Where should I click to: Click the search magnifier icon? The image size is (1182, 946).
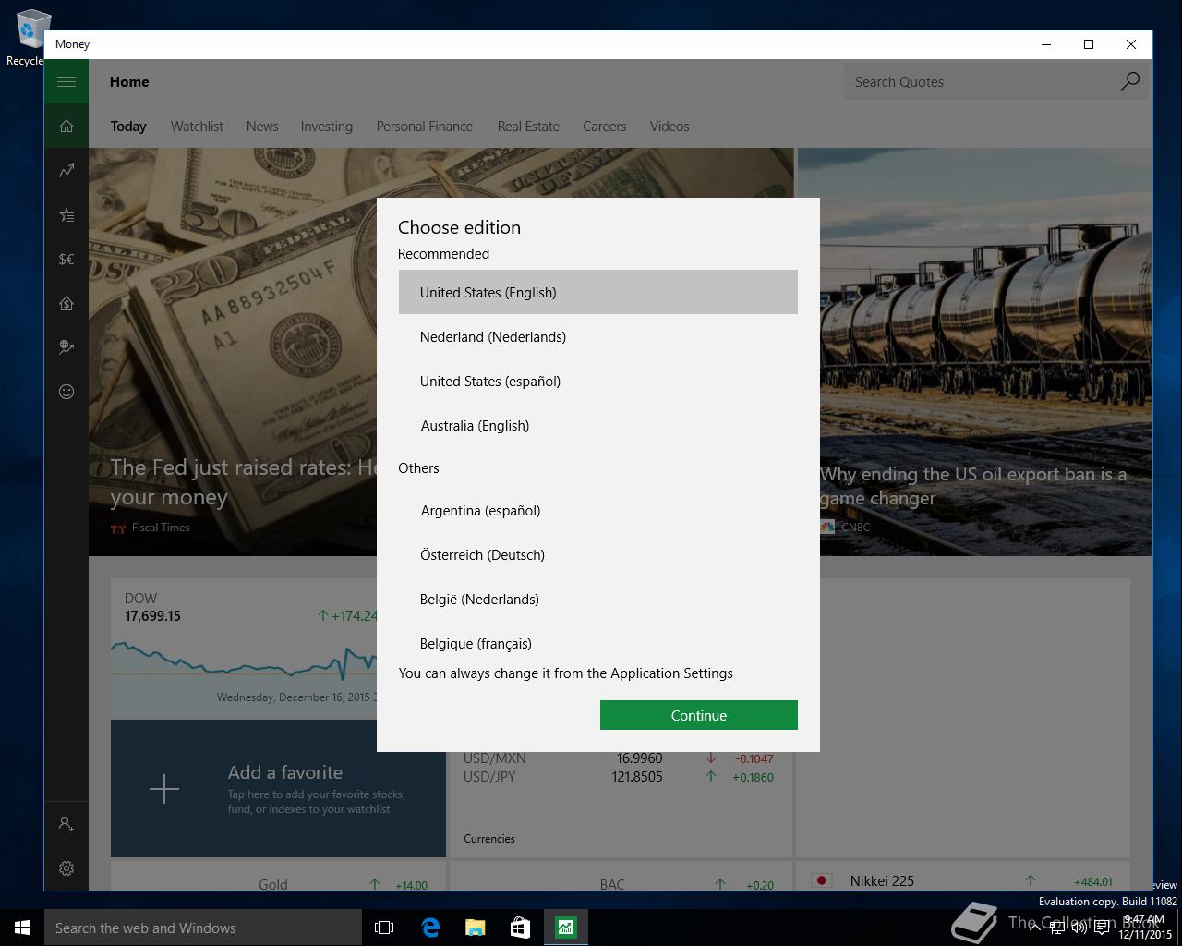1129,81
